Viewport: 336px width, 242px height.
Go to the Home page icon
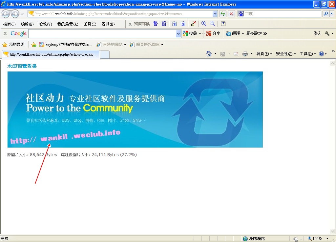[x=209, y=54]
